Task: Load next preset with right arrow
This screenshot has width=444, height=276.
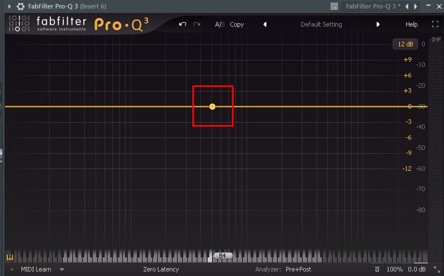Action: (x=378, y=24)
